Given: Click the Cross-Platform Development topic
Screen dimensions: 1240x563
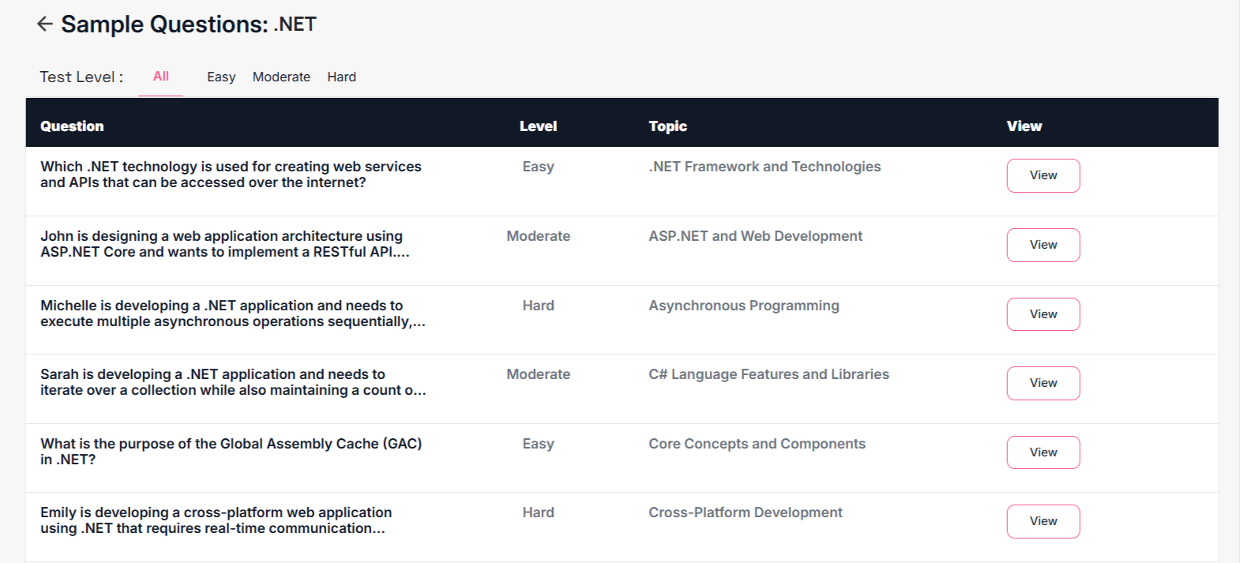Looking at the screenshot, I should coord(745,512).
